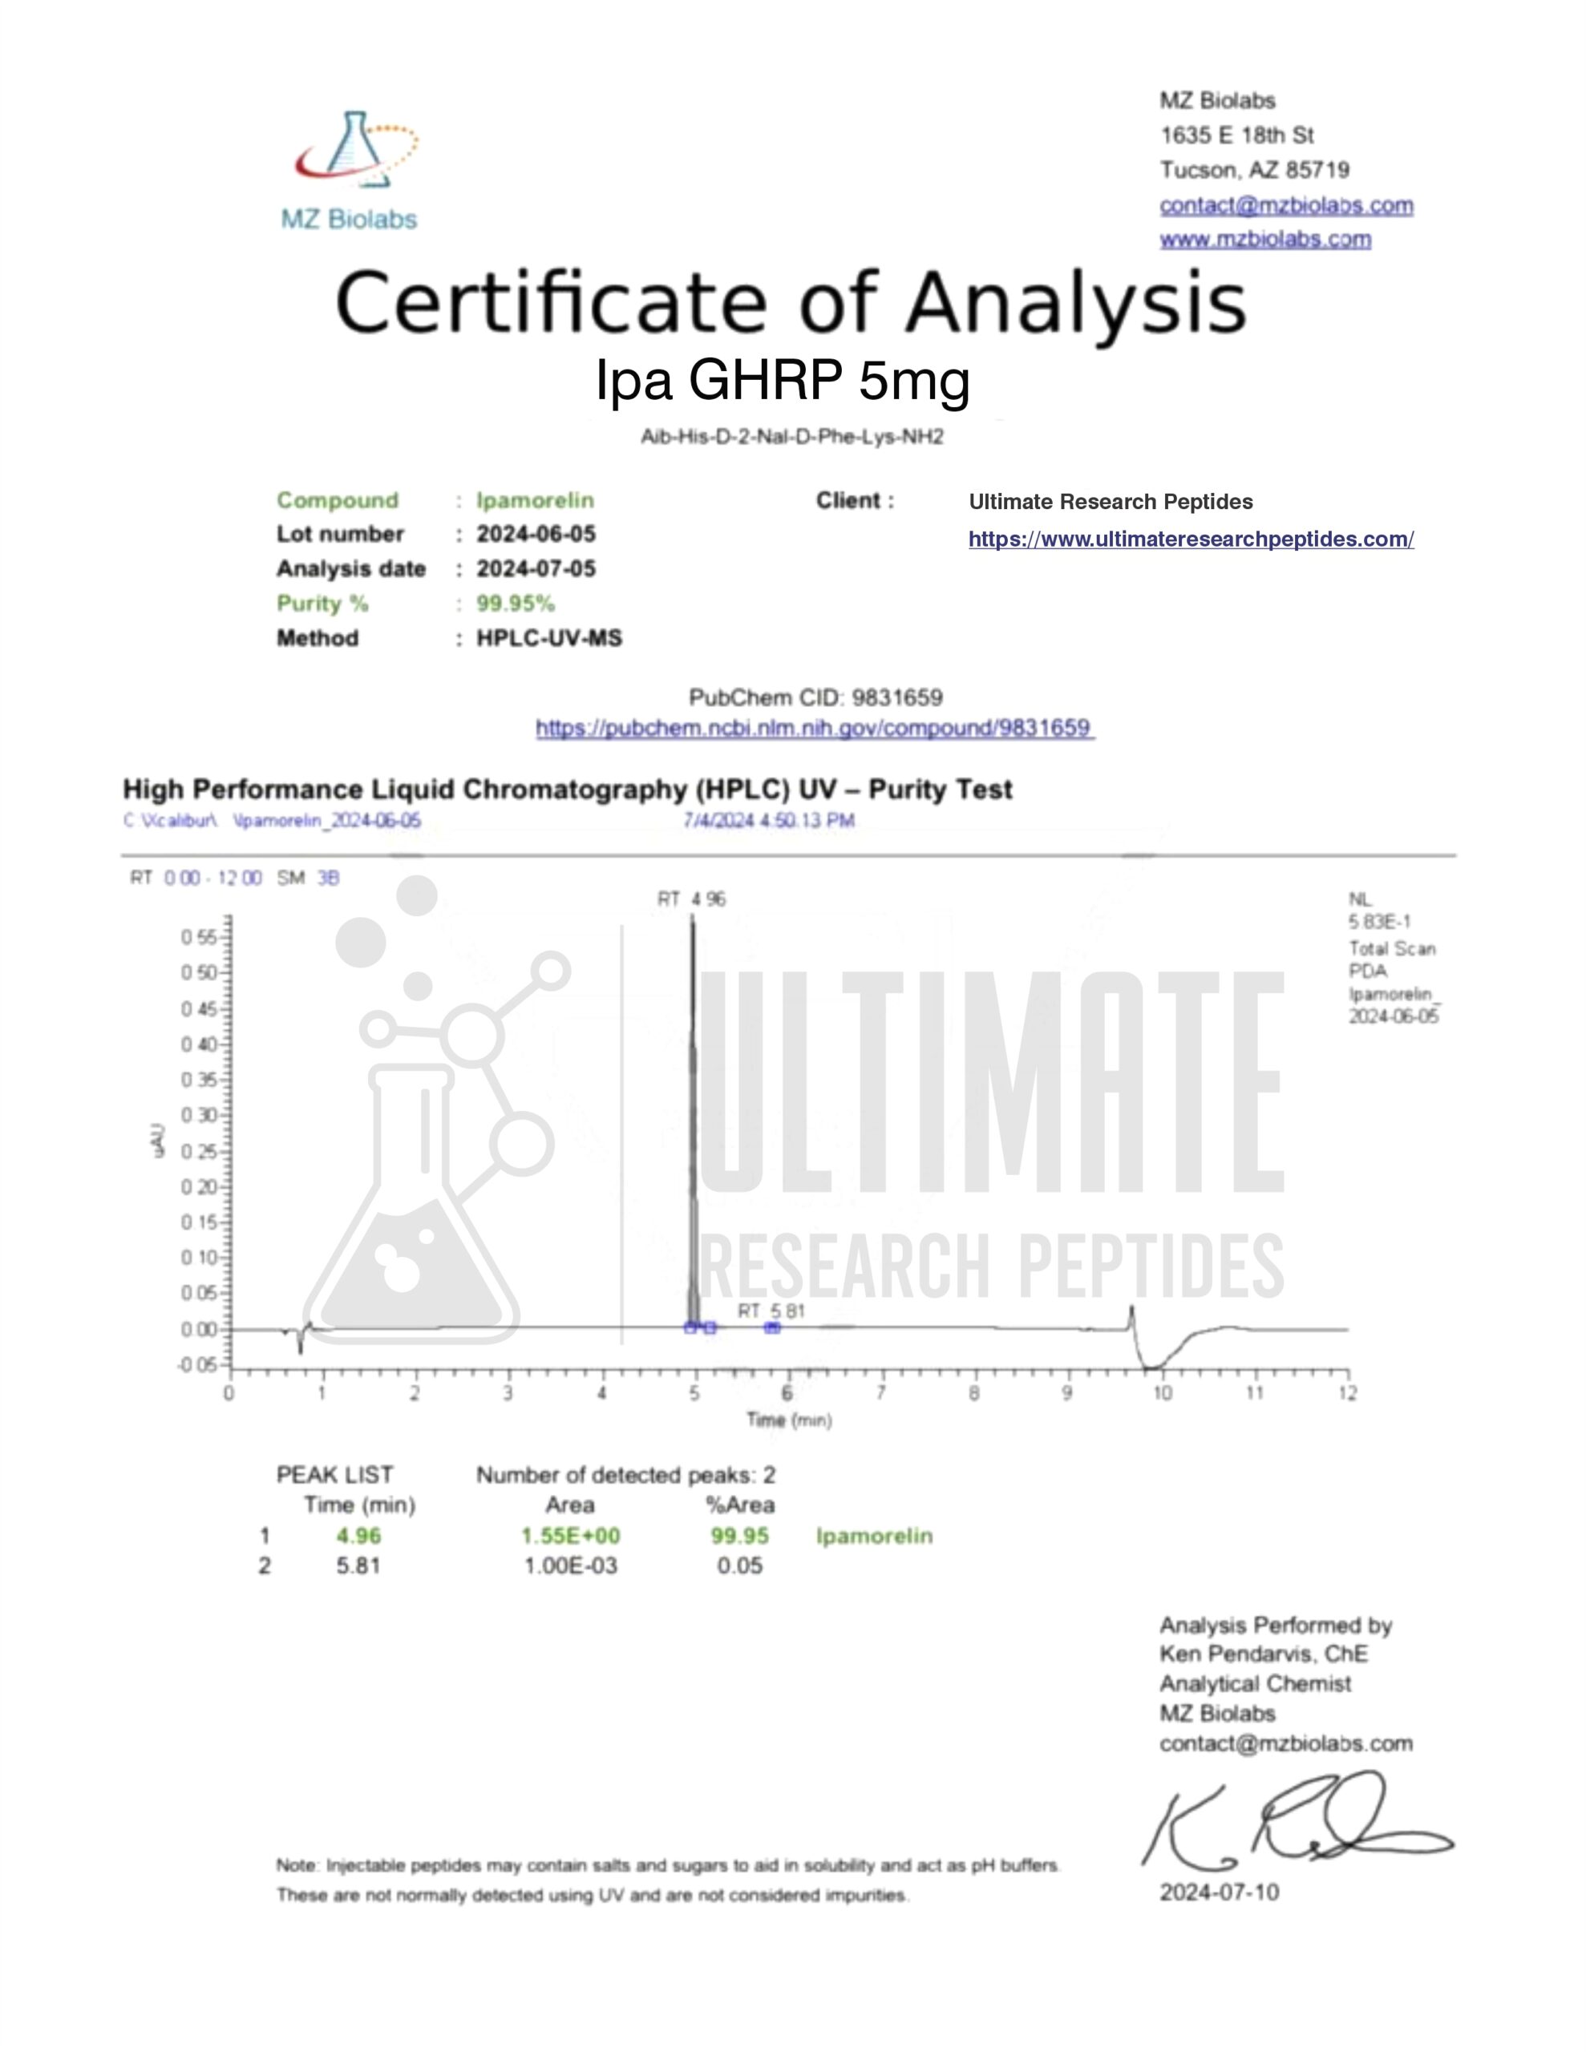The image size is (1586, 2052).
Task: Click the Ipamorelin label in peak list
Action: [874, 1535]
